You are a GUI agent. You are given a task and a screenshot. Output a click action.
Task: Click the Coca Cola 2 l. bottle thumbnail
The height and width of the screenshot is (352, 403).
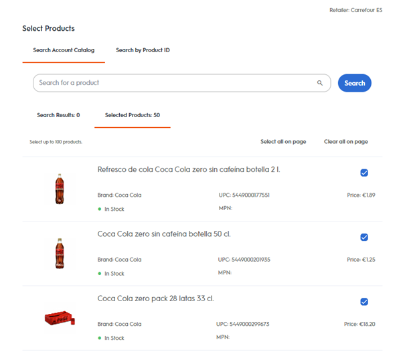[x=60, y=189]
